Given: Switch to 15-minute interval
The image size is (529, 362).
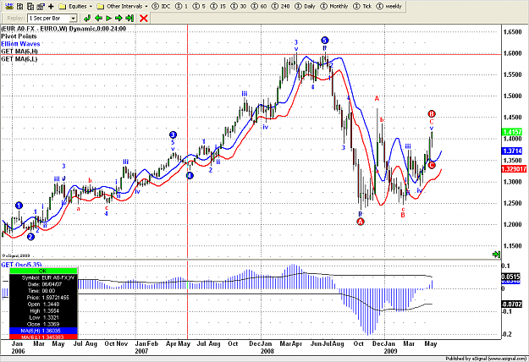Looking at the screenshot, I should [218, 6].
